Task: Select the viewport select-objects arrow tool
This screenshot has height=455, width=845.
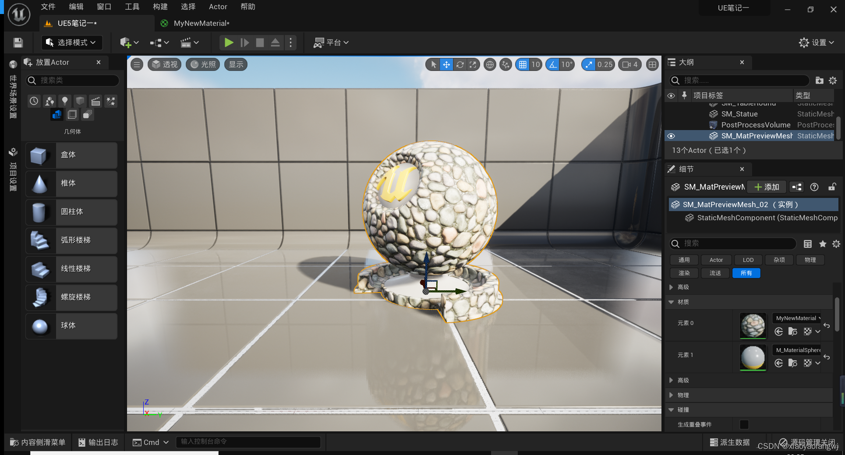Action: [433, 65]
